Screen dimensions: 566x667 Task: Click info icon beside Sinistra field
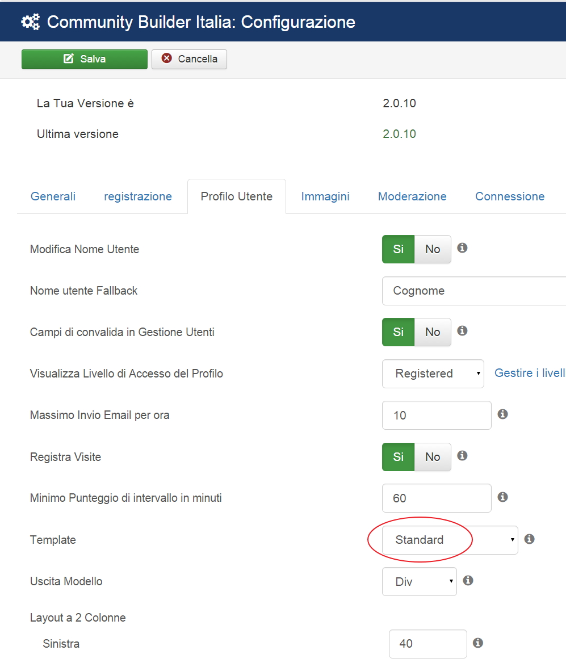click(478, 643)
